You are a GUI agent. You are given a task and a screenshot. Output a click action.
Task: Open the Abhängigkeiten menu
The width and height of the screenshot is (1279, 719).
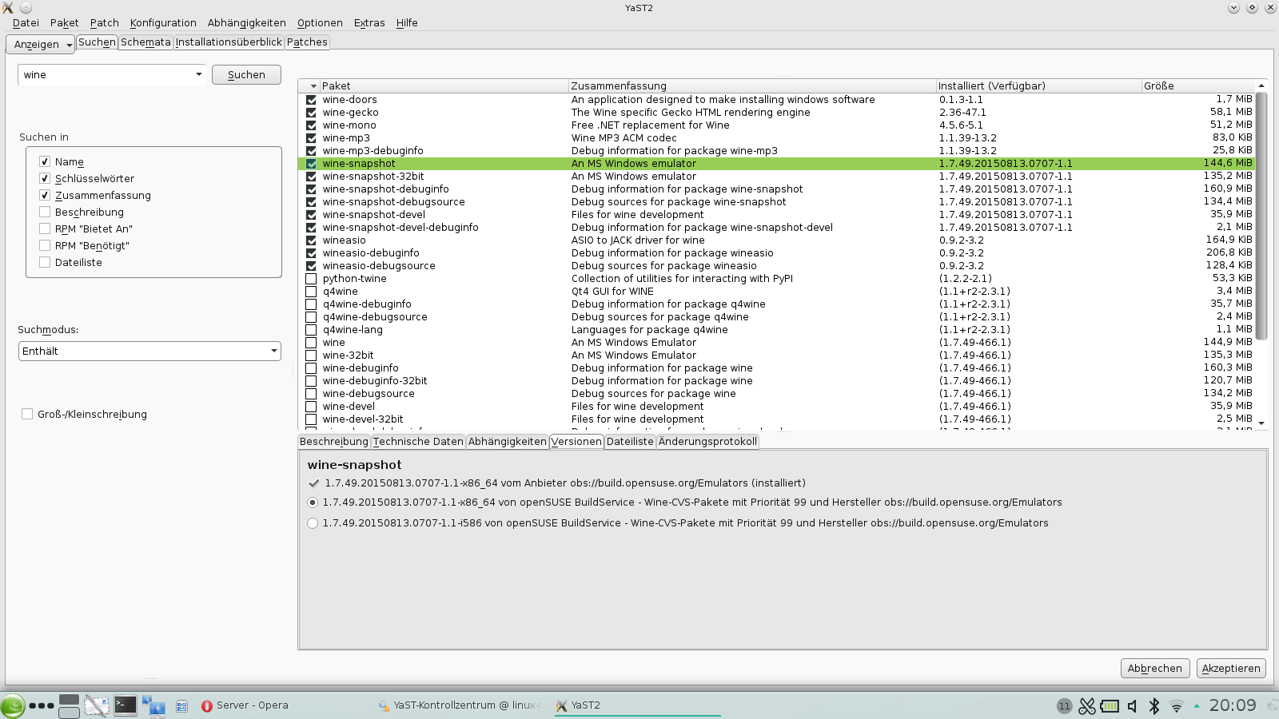[x=246, y=22]
